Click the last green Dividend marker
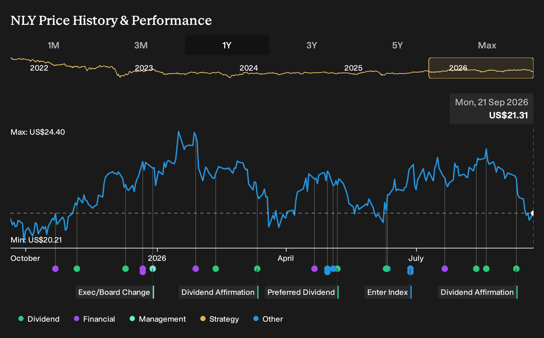 pos(516,269)
